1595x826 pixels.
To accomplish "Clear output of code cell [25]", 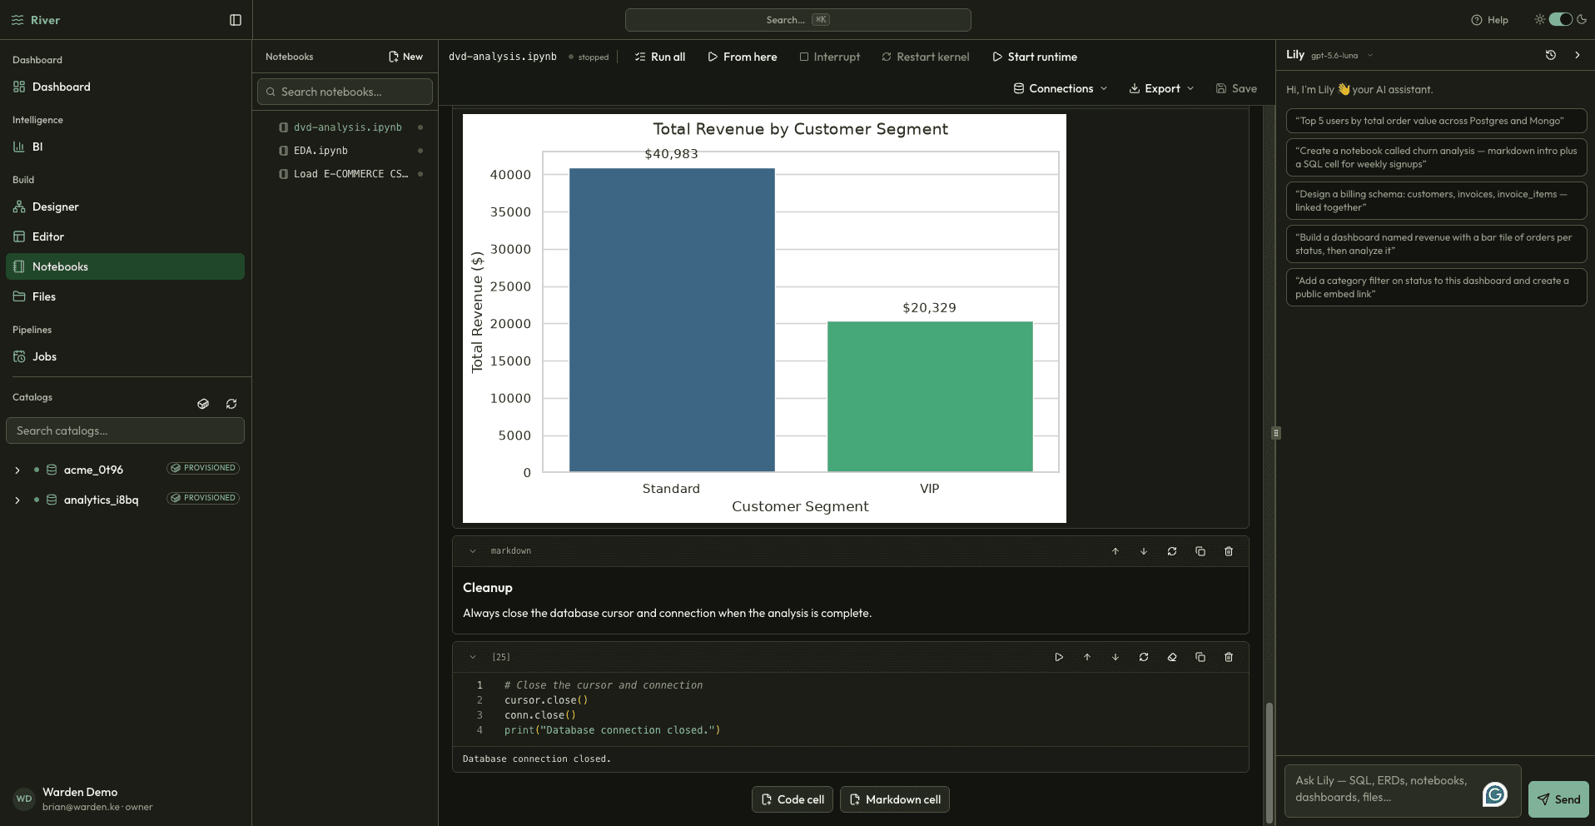I will 1172,657.
